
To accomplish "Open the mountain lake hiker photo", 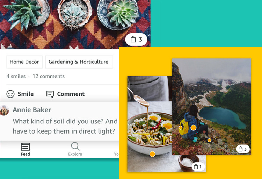I will click(212, 106).
